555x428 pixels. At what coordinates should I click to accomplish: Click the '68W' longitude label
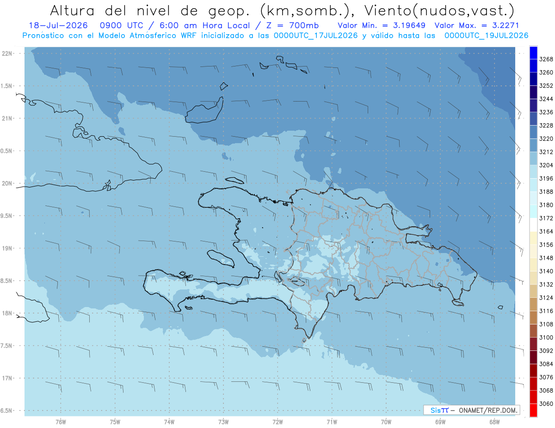[494, 422]
